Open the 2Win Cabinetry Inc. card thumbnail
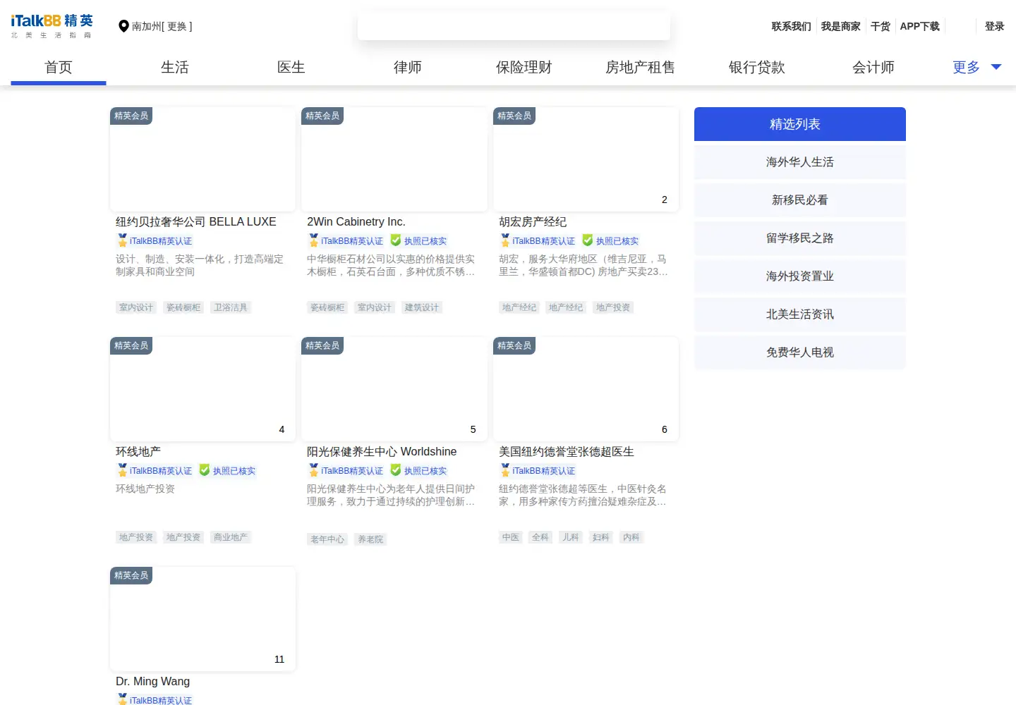This screenshot has width=1016, height=705. coord(394,159)
